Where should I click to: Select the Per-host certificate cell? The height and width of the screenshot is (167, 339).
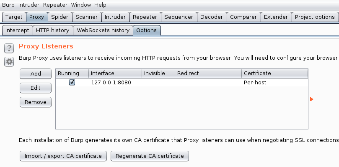point(275,83)
